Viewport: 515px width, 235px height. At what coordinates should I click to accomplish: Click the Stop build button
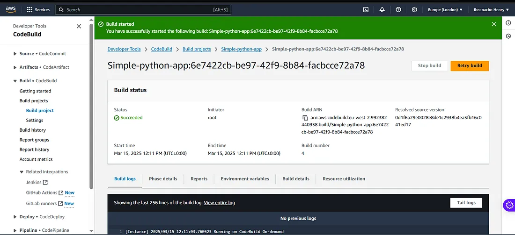[430, 65]
